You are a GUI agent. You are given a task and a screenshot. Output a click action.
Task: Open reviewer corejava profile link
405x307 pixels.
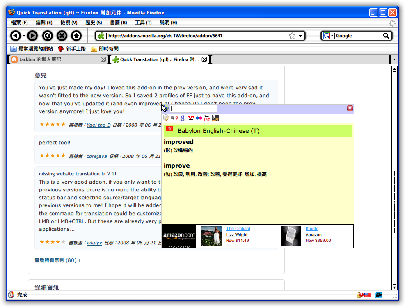pos(96,156)
